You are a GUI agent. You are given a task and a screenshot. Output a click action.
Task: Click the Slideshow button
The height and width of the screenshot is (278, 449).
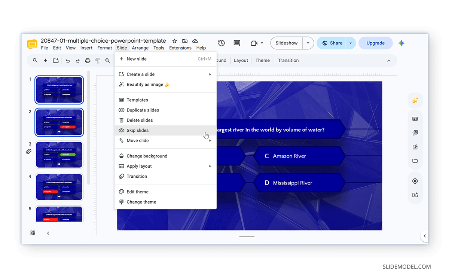(287, 43)
